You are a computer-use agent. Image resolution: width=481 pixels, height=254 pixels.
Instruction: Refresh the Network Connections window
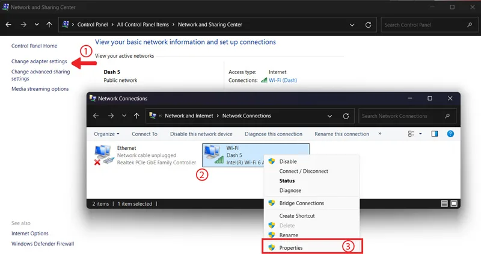(x=346, y=116)
